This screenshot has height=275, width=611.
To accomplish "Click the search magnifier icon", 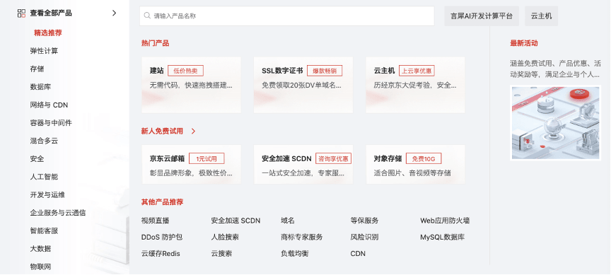I will click(147, 16).
